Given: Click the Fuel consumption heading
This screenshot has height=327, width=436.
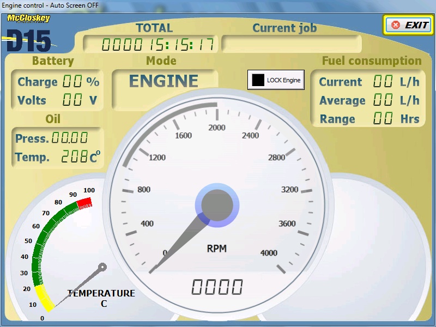Looking at the screenshot, I should [x=372, y=60].
